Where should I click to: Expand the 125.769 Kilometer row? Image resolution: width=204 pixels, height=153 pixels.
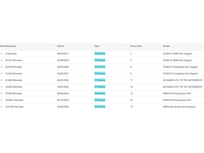[x=1, y=107]
